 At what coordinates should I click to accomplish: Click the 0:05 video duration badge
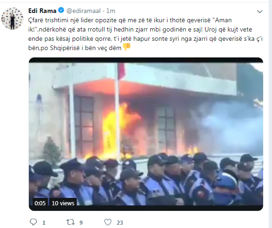(40, 203)
